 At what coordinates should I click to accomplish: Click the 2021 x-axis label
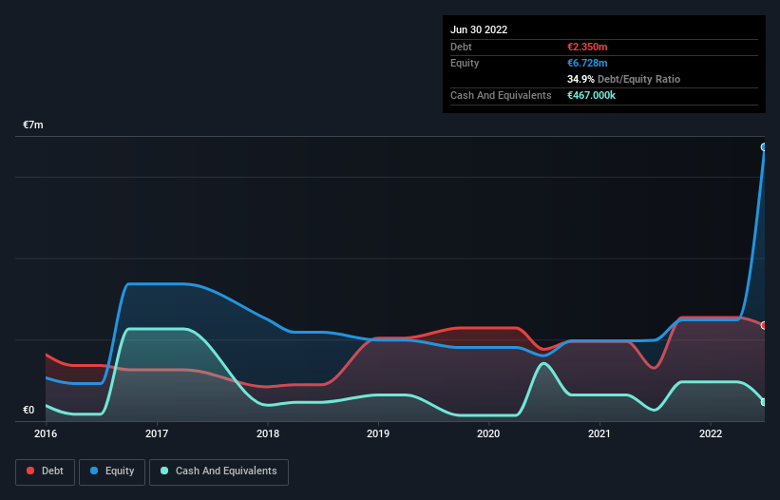click(x=599, y=433)
